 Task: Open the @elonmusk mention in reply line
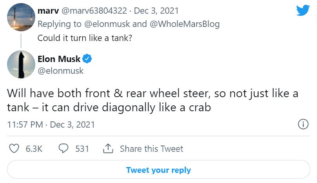pos(107,24)
